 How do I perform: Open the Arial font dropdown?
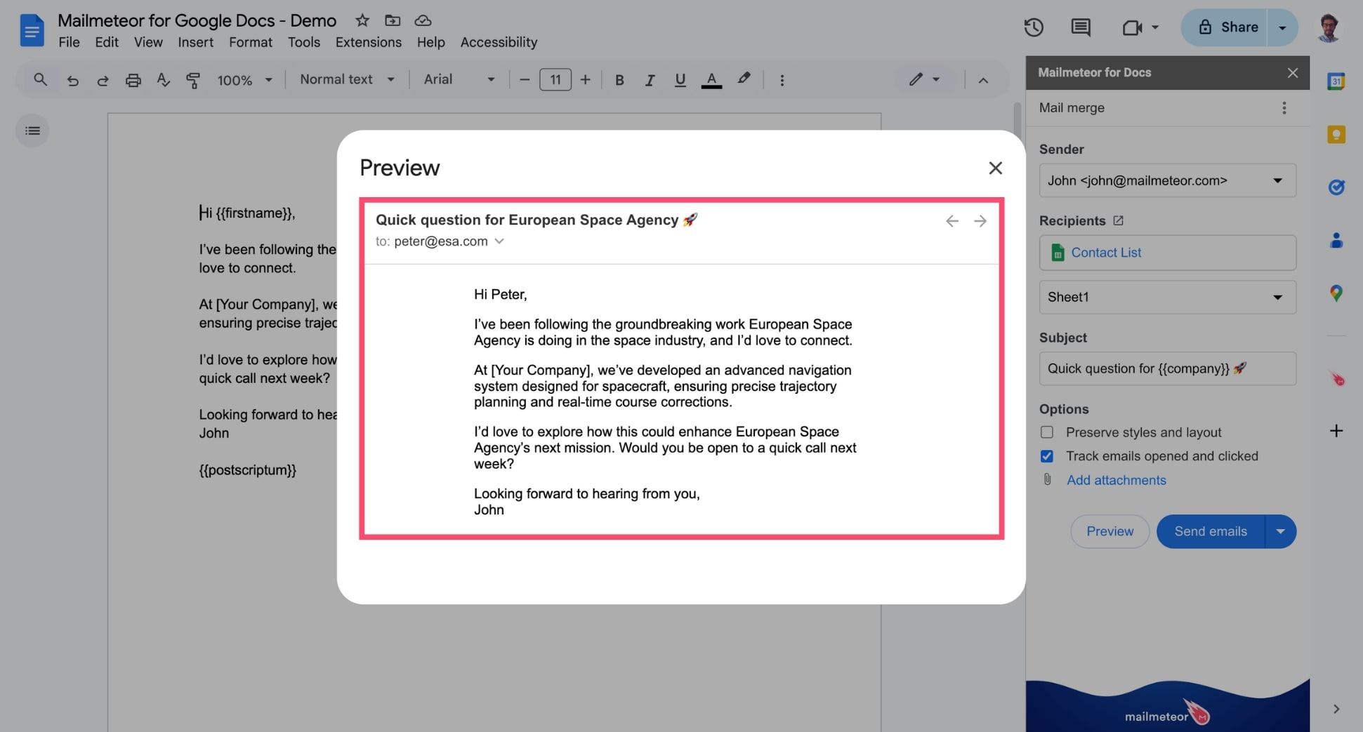459,80
